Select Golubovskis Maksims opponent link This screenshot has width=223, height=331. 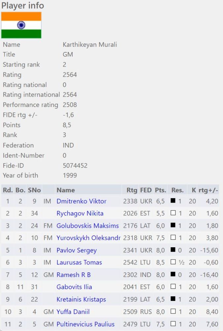click(x=88, y=226)
